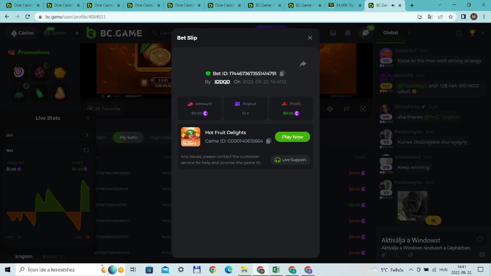This screenshot has height=276, width=491.
Task: Close the Live Stats panel
Action: [88, 118]
